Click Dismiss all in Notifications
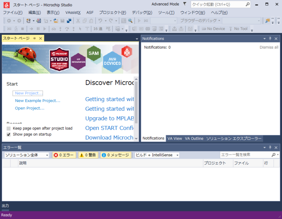 pos(269,47)
